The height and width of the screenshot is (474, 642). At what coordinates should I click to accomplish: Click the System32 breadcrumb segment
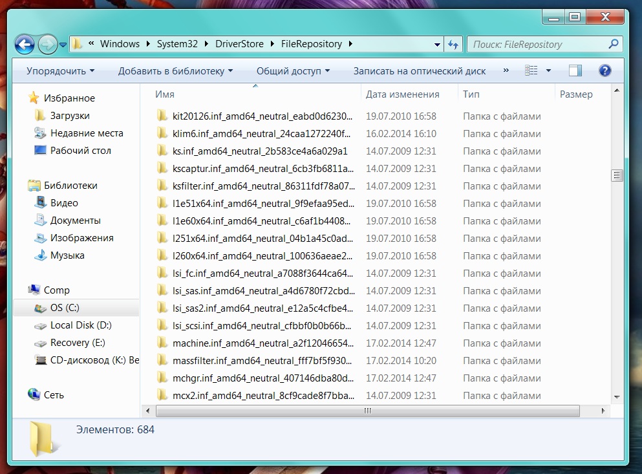coord(177,44)
